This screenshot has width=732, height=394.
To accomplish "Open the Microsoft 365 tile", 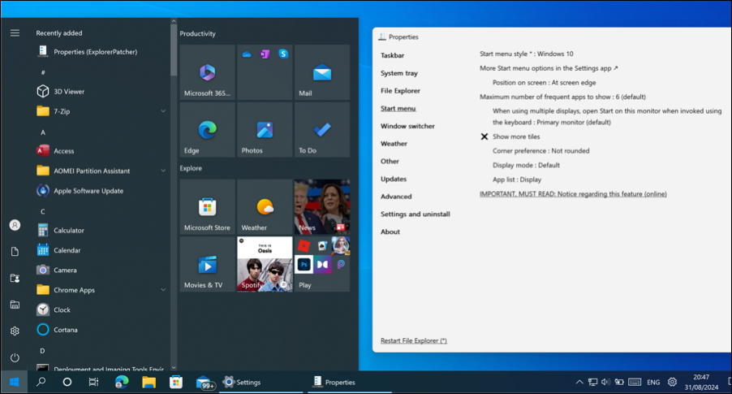I will tap(207, 72).
